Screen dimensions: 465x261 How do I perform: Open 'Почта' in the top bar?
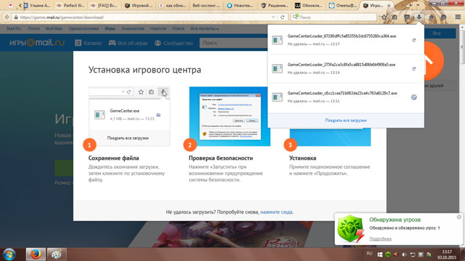34,28
